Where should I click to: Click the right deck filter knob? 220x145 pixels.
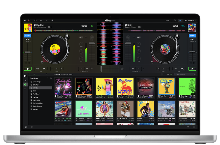click(x=128, y=37)
